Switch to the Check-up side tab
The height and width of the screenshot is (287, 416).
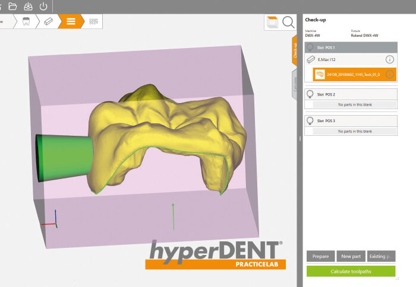tap(295, 50)
